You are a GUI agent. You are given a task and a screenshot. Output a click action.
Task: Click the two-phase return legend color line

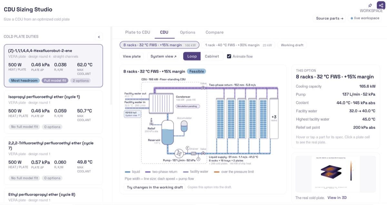[x=148, y=172]
